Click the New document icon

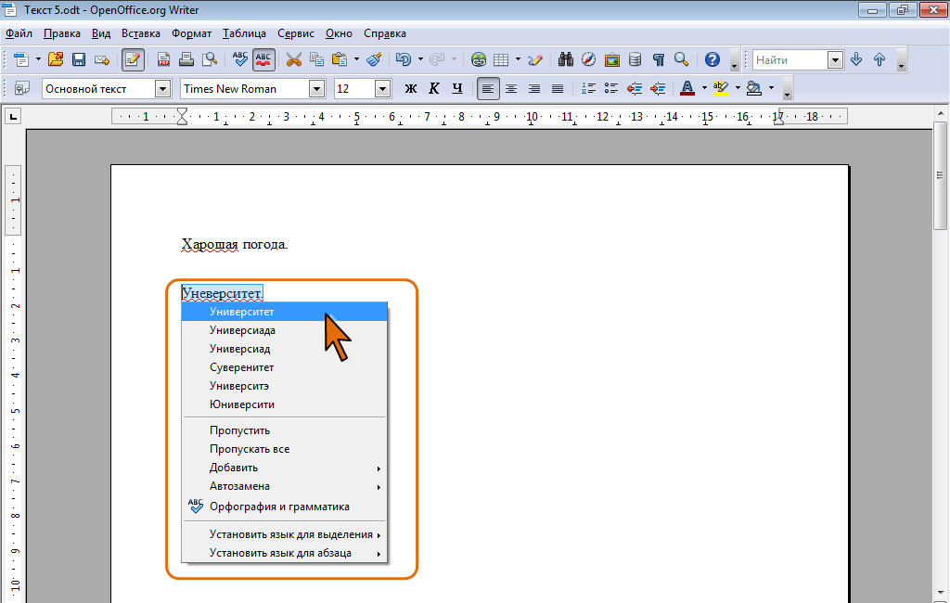point(21,59)
